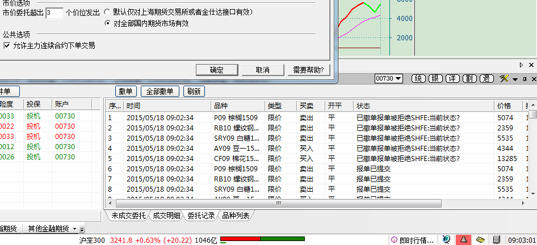Open the hammer-and-wrench settings tool icon
Viewport: 537px width, 245px height.
504,78
